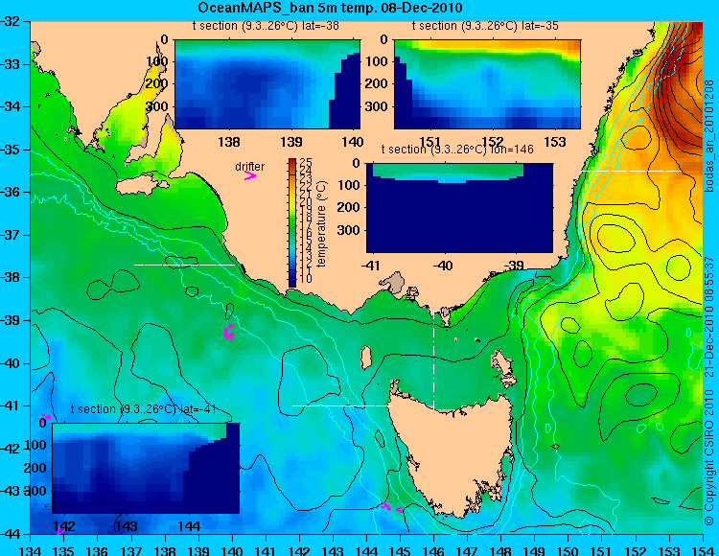Open the lat=-35 temperature section inset
Viewport: 719px width, 556px height.
point(487,84)
